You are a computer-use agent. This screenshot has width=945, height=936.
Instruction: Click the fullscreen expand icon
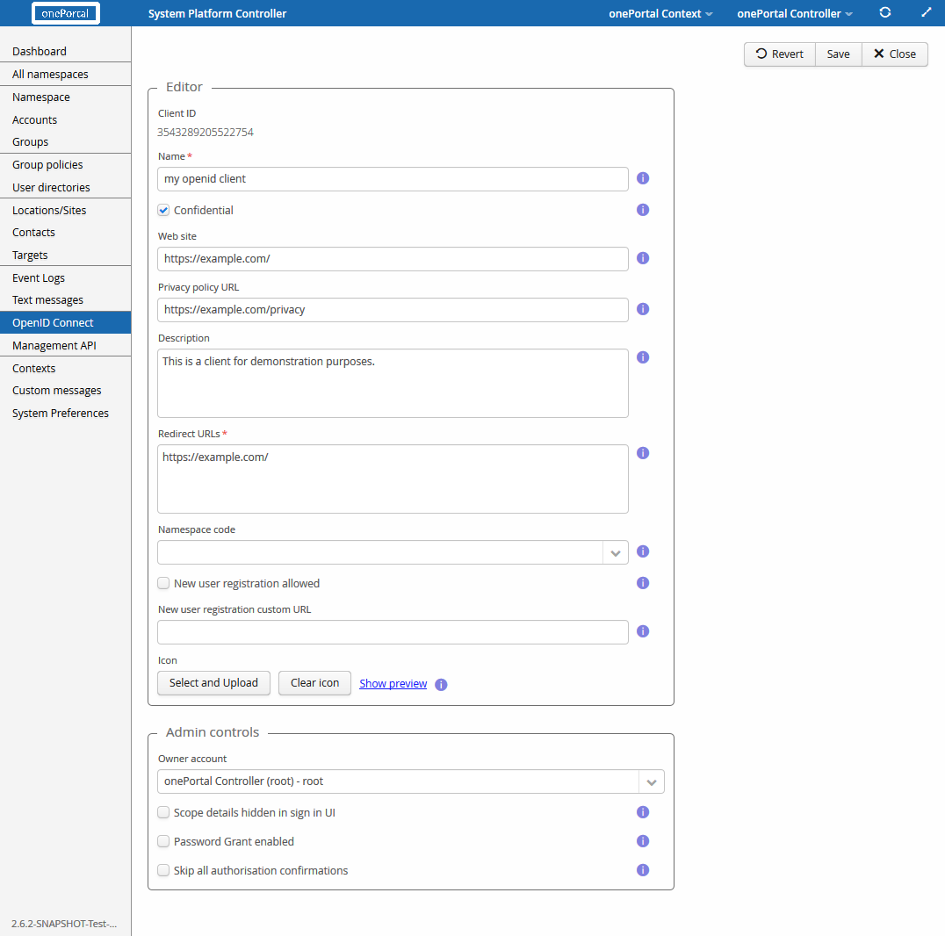point(926,13)
